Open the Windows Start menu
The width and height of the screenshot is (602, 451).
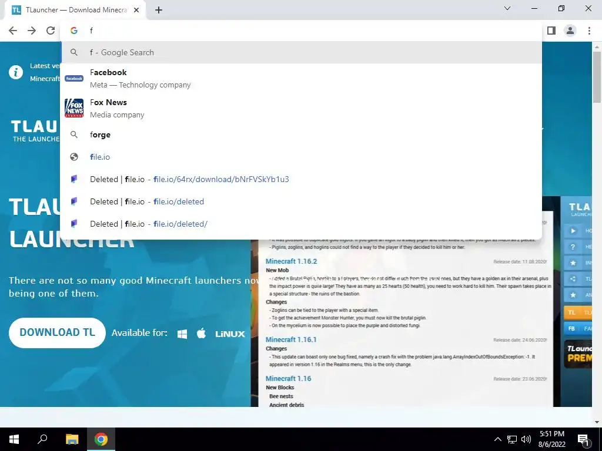[x=14, y=439]
